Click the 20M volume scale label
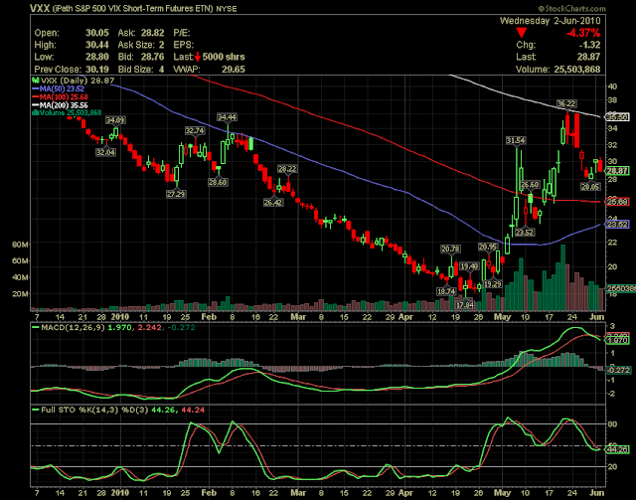Image resolution: width=636 pixels, height=500 pixels. tap(20, 293)
